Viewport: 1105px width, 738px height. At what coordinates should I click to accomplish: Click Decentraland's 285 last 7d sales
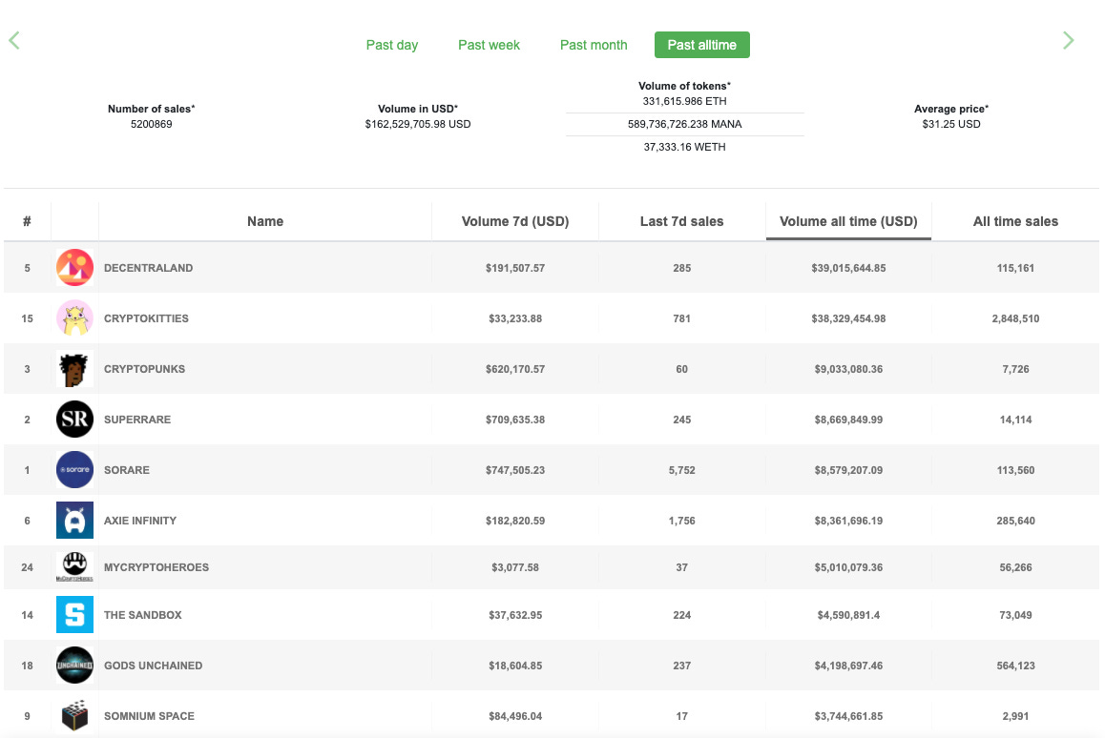point(681,268)
